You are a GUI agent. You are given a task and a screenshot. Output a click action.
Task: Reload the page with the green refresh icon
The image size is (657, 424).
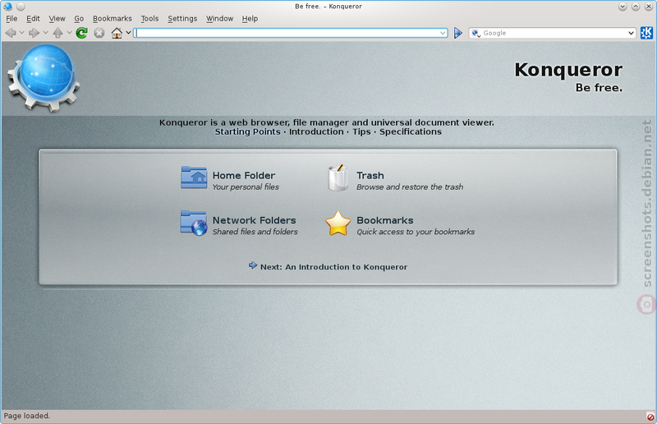[x=81, y=33]
